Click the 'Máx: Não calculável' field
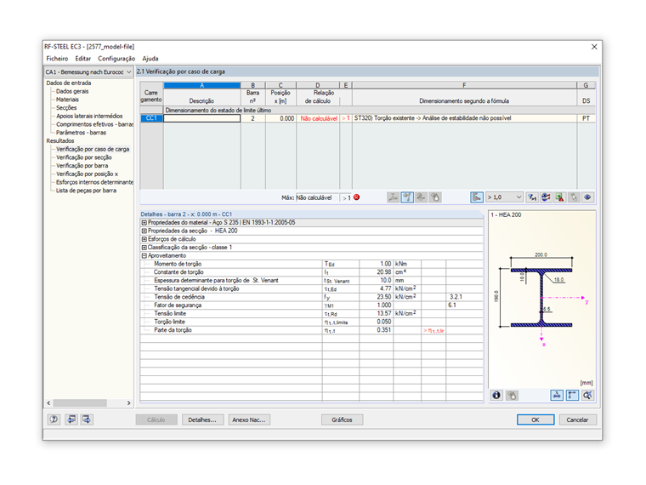 pyautogui.click(x=317, y=197)
